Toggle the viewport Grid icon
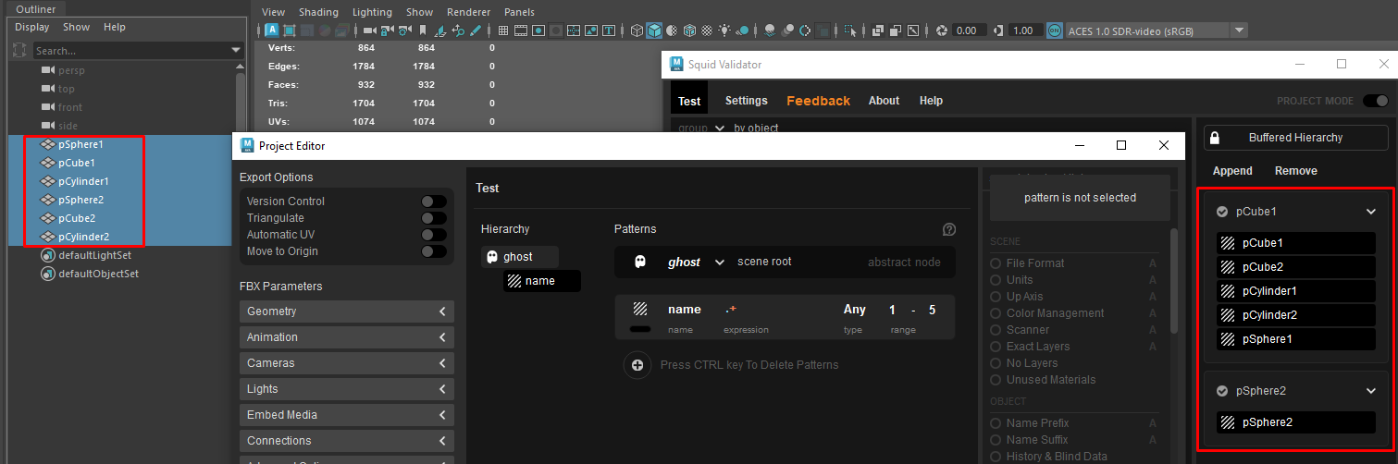Screen dimensions: 1398x464 pos(503,31)
